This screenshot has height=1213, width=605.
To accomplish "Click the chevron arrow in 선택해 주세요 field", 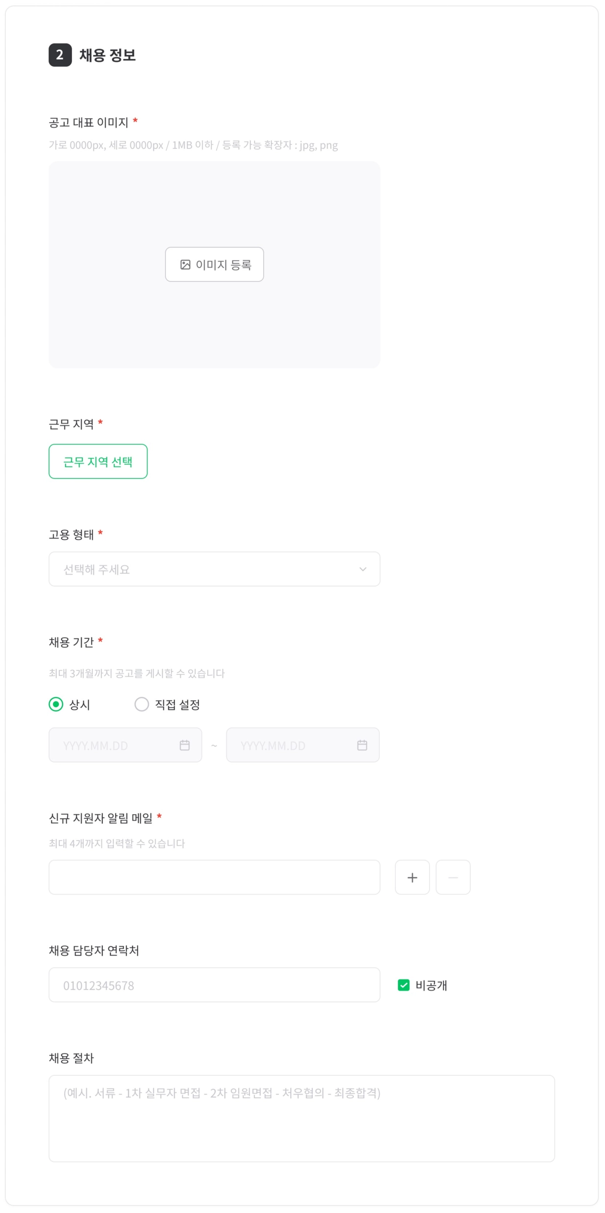I will (363, 569).
